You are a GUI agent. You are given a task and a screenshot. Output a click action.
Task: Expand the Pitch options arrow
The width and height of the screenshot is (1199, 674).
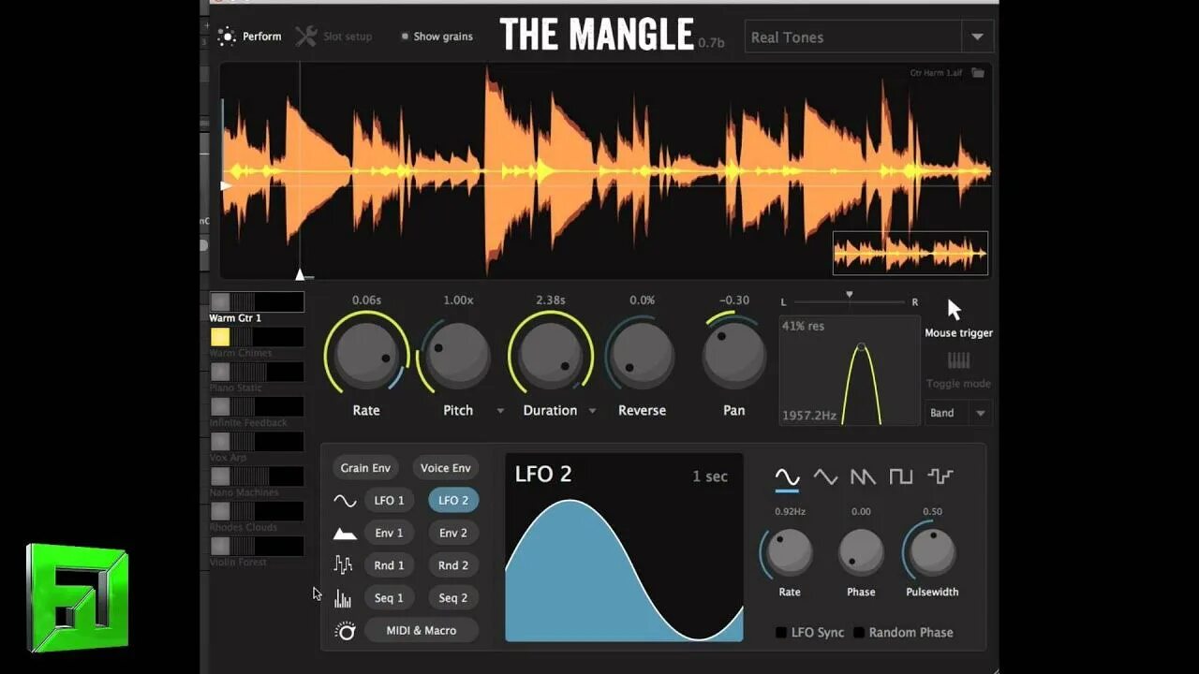tap(500, 411)
